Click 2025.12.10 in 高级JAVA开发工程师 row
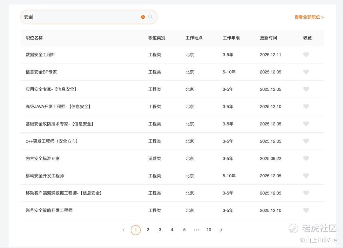Screen dimensions: 343x248 [x=271, y=106]
